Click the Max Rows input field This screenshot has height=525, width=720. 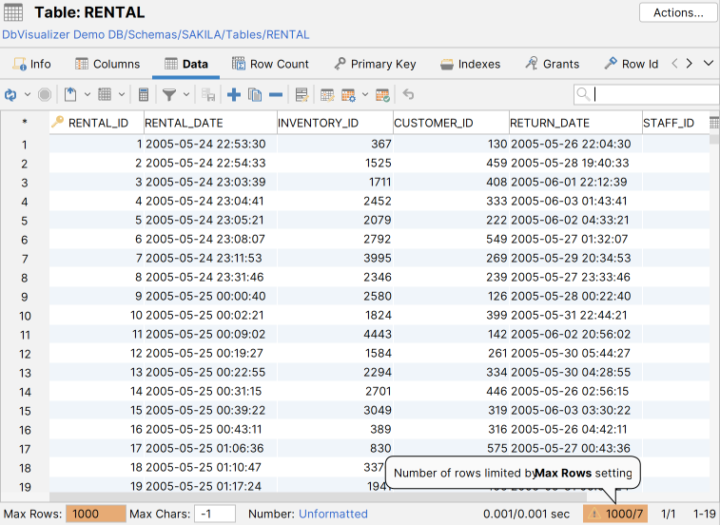[x=95, y=514]
